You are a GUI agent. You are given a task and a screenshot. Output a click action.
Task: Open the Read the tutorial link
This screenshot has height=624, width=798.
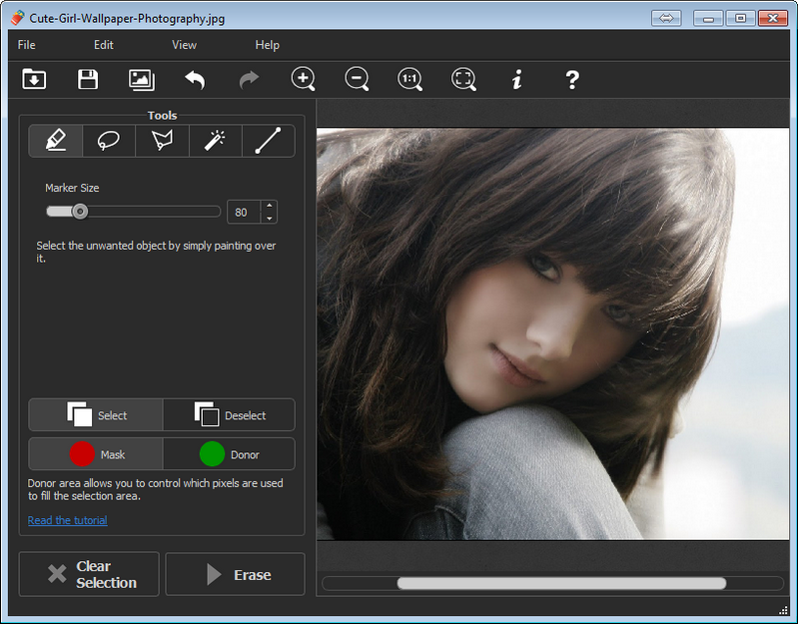[67, 520]
